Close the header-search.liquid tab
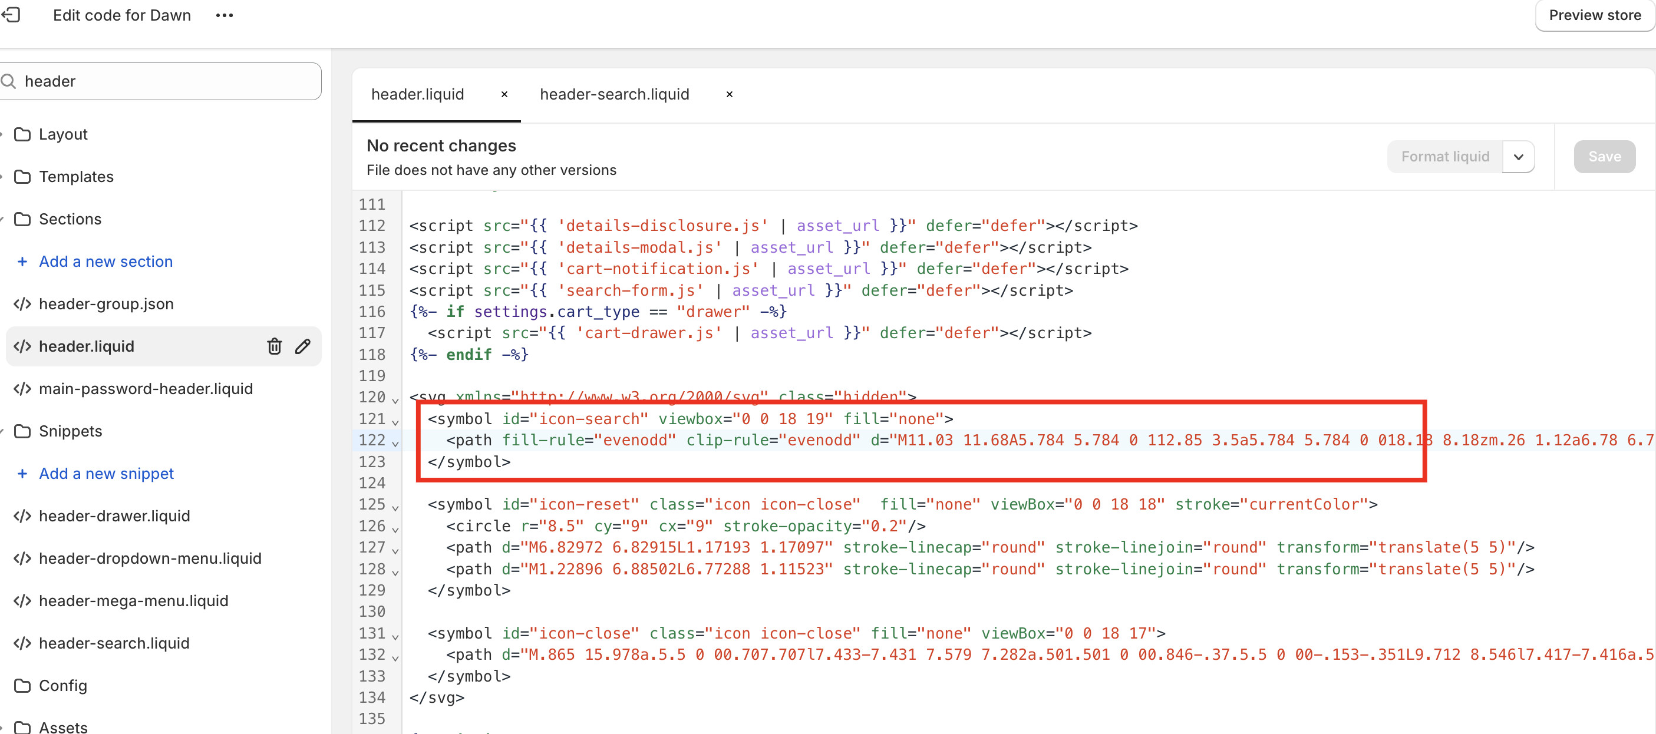Image resolution: width=1656 pixels, height=734 pixels. point(729,94)
